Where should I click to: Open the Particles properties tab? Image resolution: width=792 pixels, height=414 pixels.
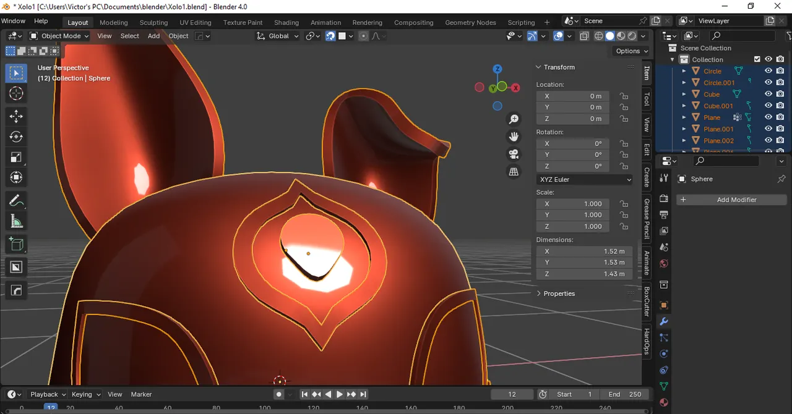pyautogui.click(x=664, y=338)
